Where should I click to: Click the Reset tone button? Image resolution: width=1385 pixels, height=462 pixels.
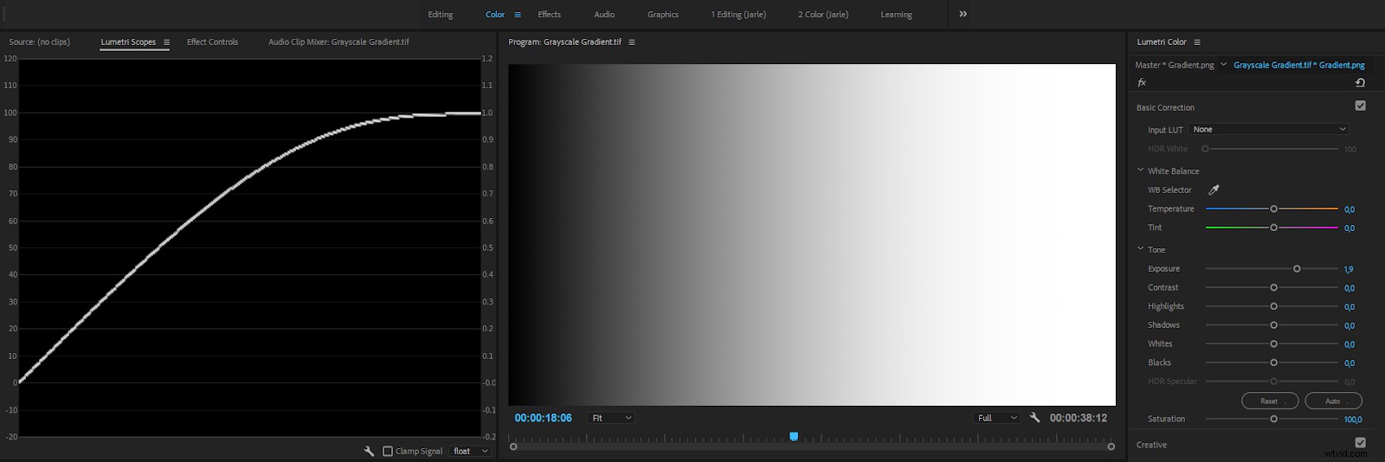tap(1270, 401)
